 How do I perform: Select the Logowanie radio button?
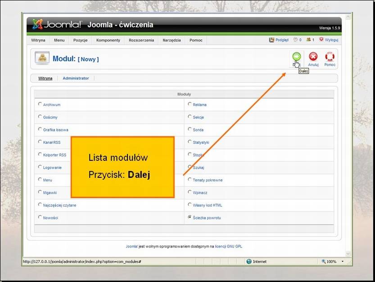coord(40,167)
